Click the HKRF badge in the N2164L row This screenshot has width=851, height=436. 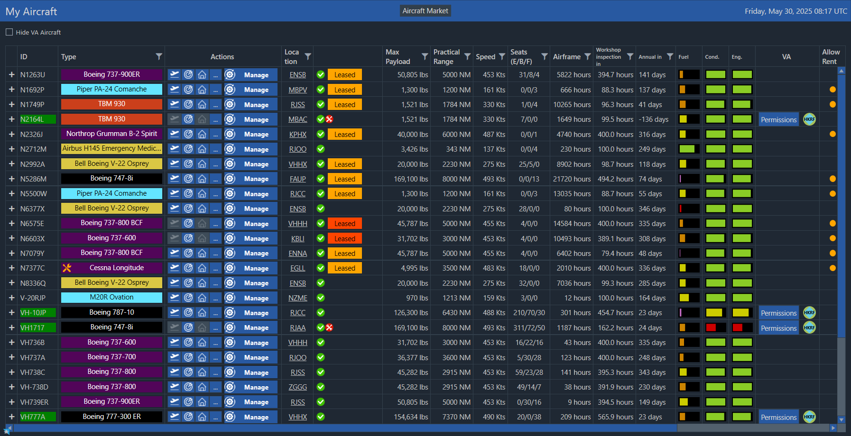tap(809, 119)
